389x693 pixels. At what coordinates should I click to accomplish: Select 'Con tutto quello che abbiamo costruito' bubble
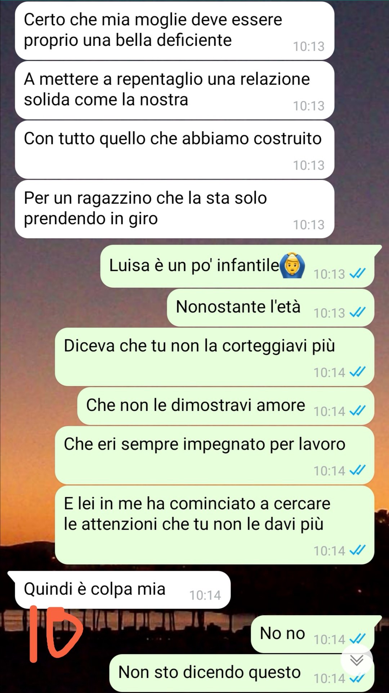pyautogui.click(x=175, y=150)
